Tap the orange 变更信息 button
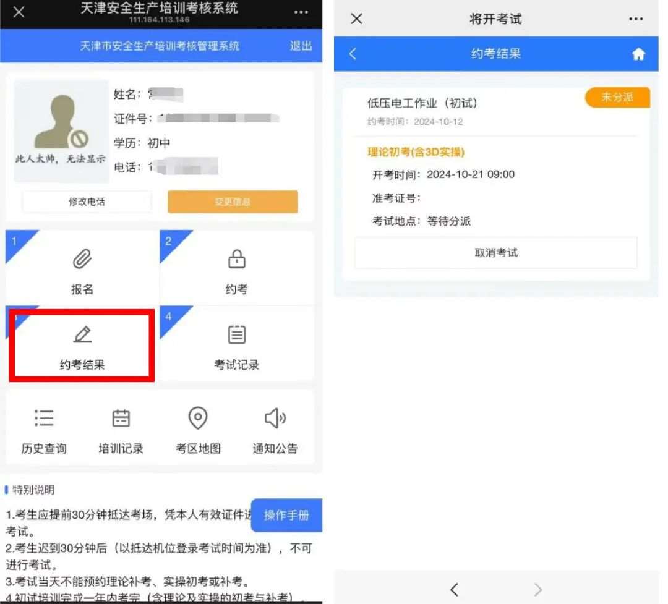This screenshot has width=668, height=604. [x=233, y=202]
